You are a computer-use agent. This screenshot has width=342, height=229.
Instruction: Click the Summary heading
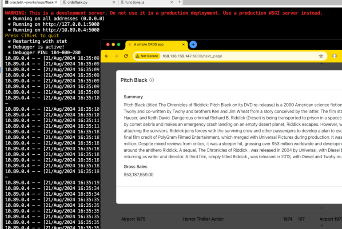pyautogui.click(x=133, y=96)
